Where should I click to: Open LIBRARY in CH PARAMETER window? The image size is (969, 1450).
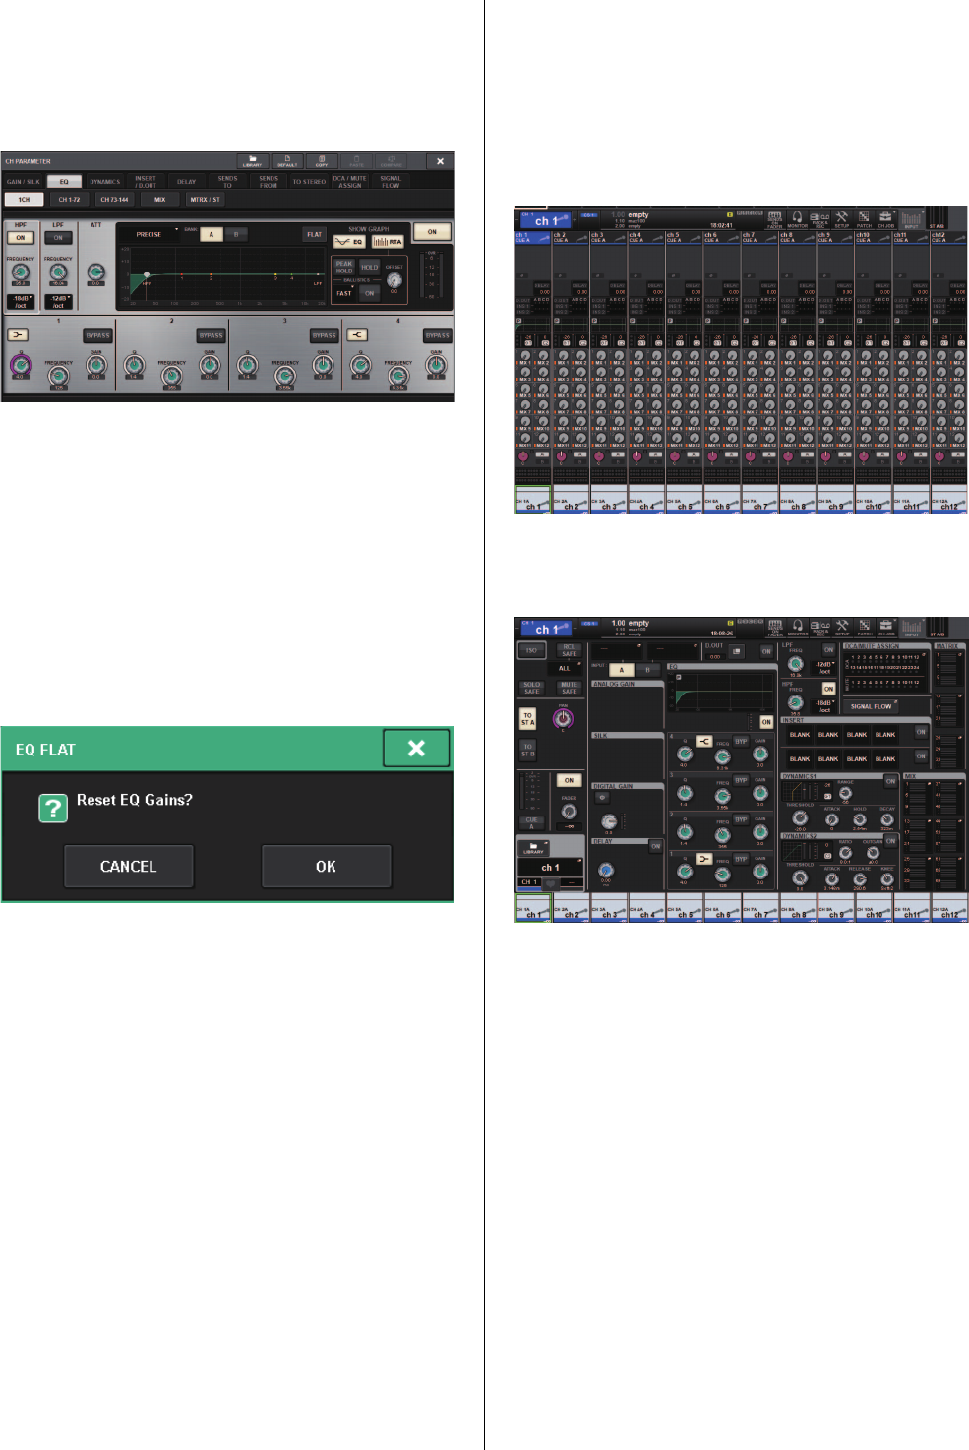coord(253,160)
